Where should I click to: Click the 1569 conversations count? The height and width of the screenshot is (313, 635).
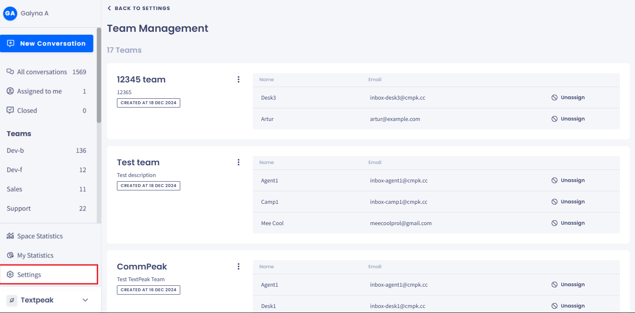[x=79, y=72]
